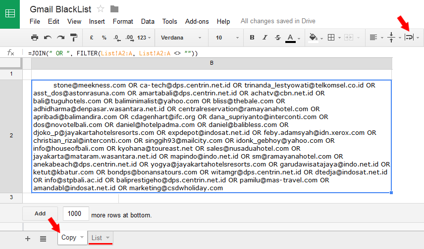The image size is (424, 249).
Task: Open the Help menu
Action: [223, 21]
